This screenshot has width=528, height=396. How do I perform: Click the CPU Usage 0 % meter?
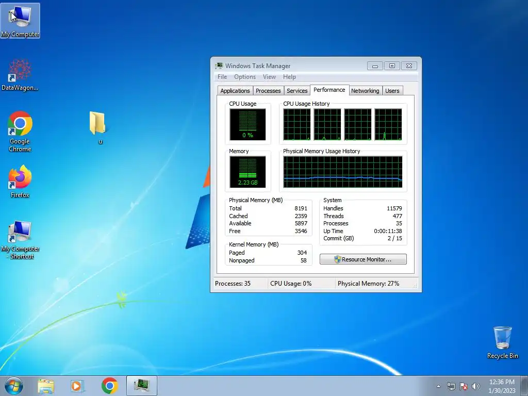(x=247, y=124)
